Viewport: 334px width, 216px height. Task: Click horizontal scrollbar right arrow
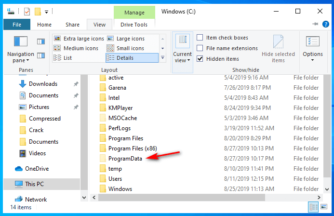(319, 198)
